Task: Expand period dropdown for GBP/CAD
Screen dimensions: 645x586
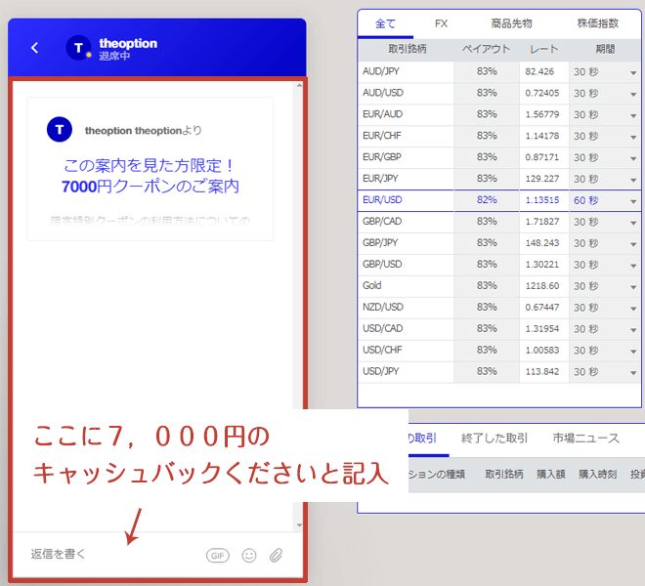Action: 633,223
